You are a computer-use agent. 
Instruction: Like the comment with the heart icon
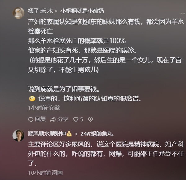click(76, 119)
